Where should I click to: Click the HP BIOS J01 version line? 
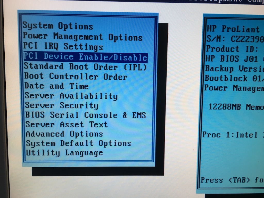[234, 59]
